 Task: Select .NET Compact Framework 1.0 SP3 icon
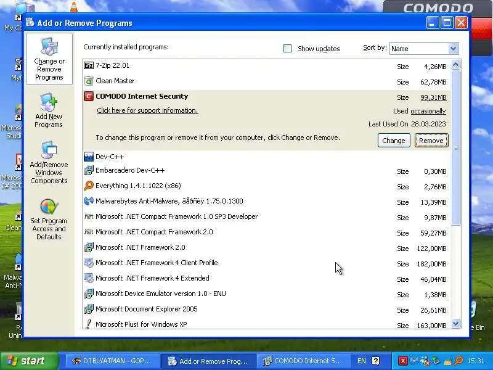click(89, 216)
